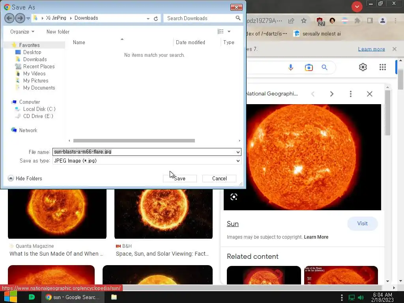This screenshot has height=303, width=404.
Task: Click green chat app in taskbar
Action: coord(32,297)
